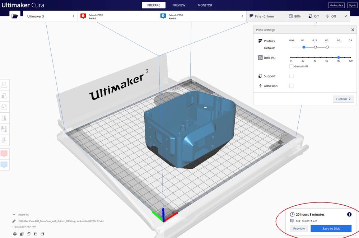This screenshot has height=238, width=359.
Task: Click the pencil edit icon in settings bar
Action: point(346,16)
